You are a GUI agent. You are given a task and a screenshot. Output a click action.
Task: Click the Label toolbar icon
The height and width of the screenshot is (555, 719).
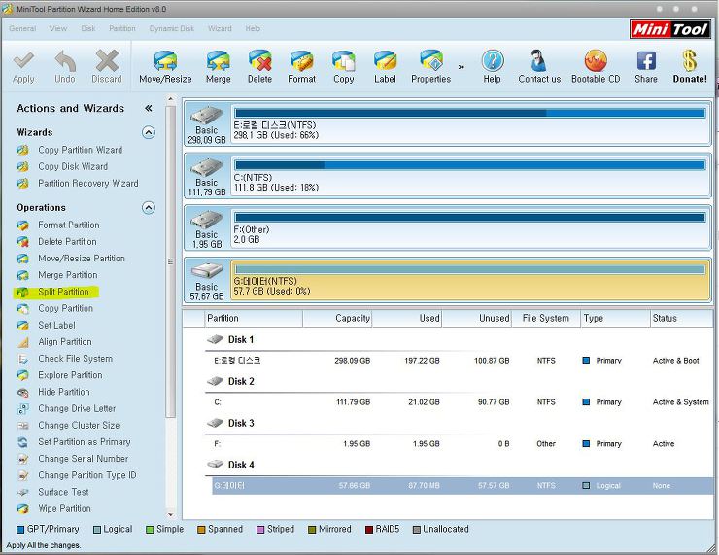(x=385, y=66)
